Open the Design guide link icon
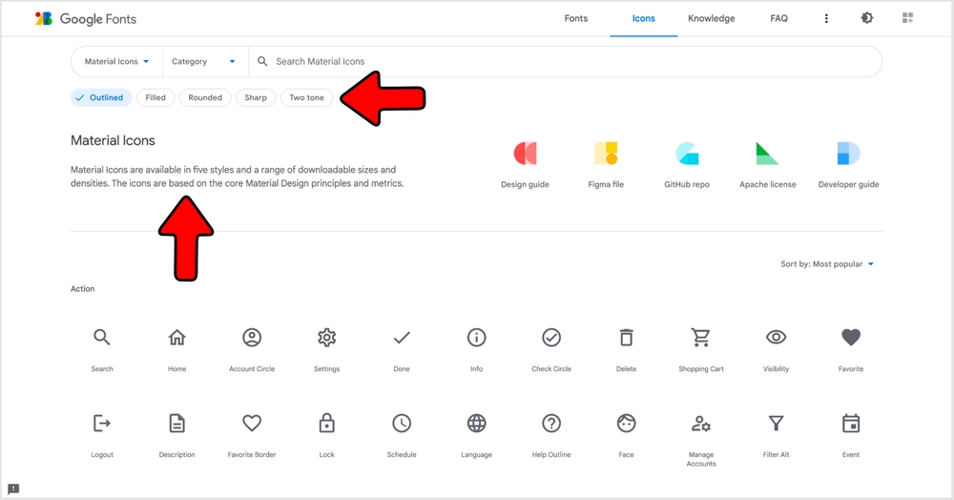The height and width of the screenshot is (500, 954). (525, 154)
